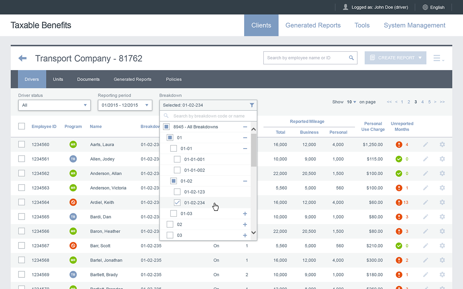The height and width of the screenshot is (289, 463).
Task: Open settings gear for Allen, Jodey row
Action: pos(442,159)
